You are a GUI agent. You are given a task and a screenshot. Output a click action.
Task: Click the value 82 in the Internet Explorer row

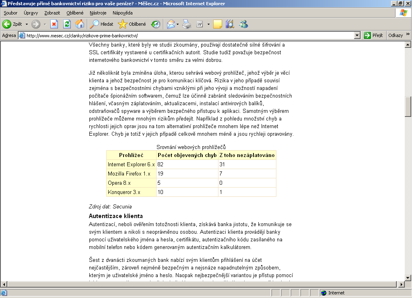[160, 165]
